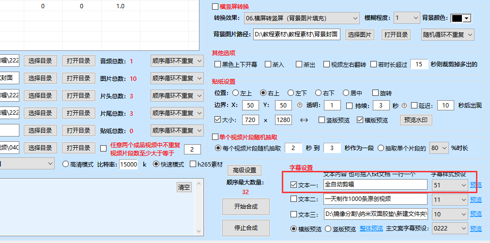Click help icon after 持续 seconds
Image resolution: width=490 pixels, height=243 pixels.
coord(404,106)
